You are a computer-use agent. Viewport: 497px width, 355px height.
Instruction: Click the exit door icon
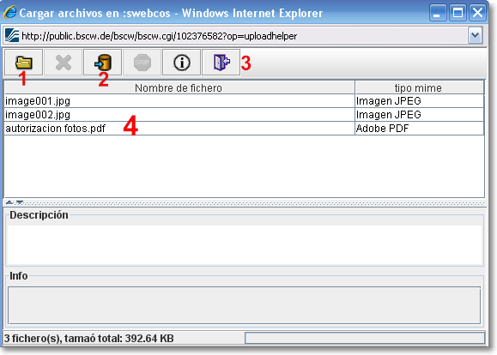[x=221, y=63]
